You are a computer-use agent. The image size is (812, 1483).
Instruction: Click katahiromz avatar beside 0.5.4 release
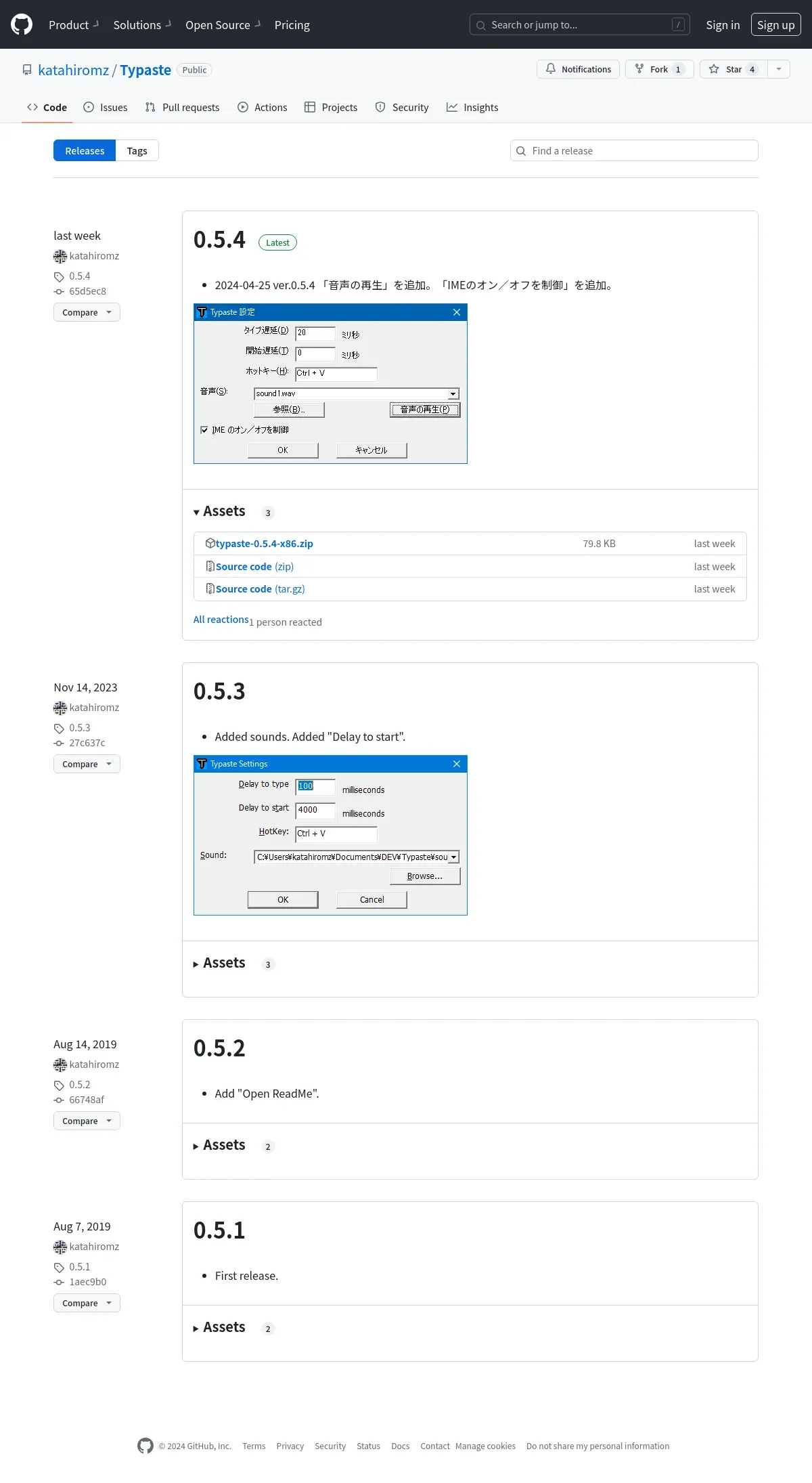(60, 256)
